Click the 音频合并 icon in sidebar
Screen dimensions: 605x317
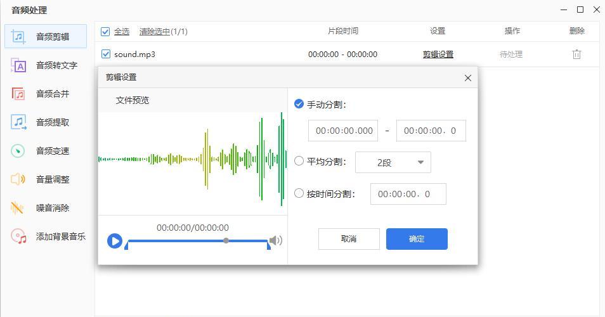[x=18, y=94]
